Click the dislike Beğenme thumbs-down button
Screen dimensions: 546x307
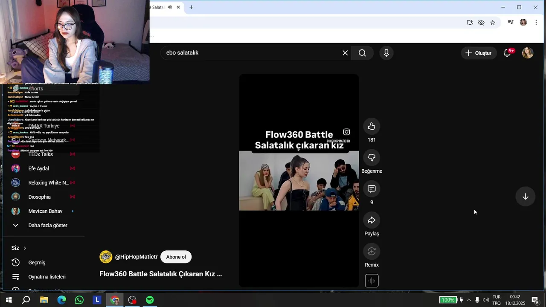(372, 157)
